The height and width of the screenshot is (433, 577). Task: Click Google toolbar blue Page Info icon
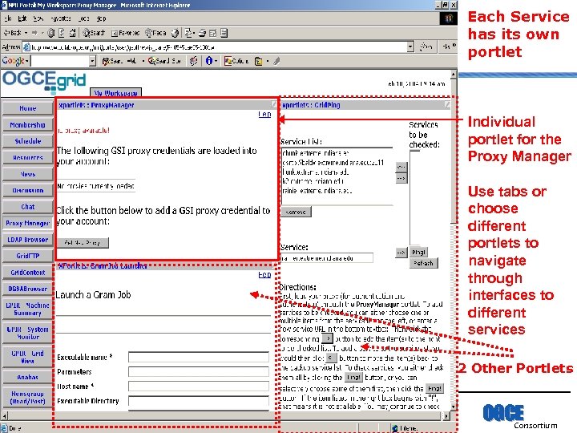coord(208,61)
